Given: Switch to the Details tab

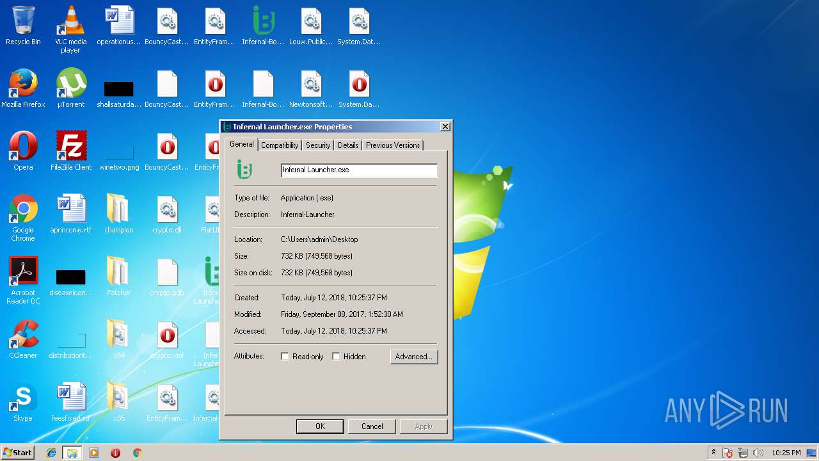Looking at the screenshot, I should [x=348, y=145].
